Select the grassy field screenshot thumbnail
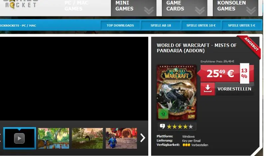The width and height of the screenshot is (266, 156). [x=87, y=138]
